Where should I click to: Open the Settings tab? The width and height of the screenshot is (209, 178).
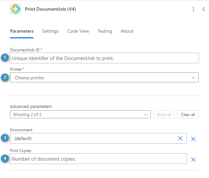[x=50, y=31]
